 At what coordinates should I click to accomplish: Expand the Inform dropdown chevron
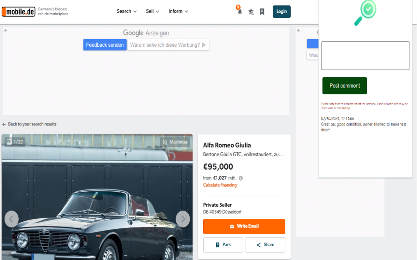[x=186, y=12]
